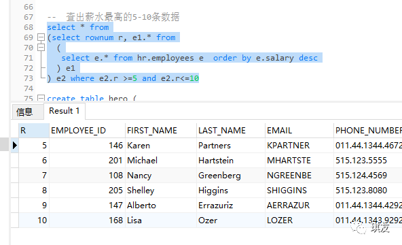Select cell with first name Shelley
This screenshot has width=402, height=245.
[161, 191]
